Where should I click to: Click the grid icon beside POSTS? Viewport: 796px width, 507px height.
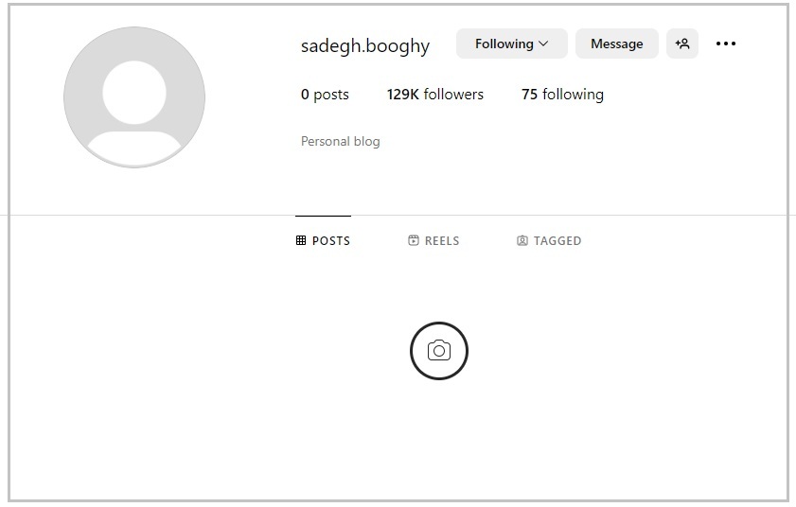click(x=301, y=241)
